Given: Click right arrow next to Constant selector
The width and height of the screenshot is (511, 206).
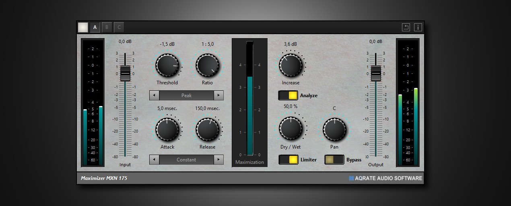Looking at the screenshot, I should [218, 160].
